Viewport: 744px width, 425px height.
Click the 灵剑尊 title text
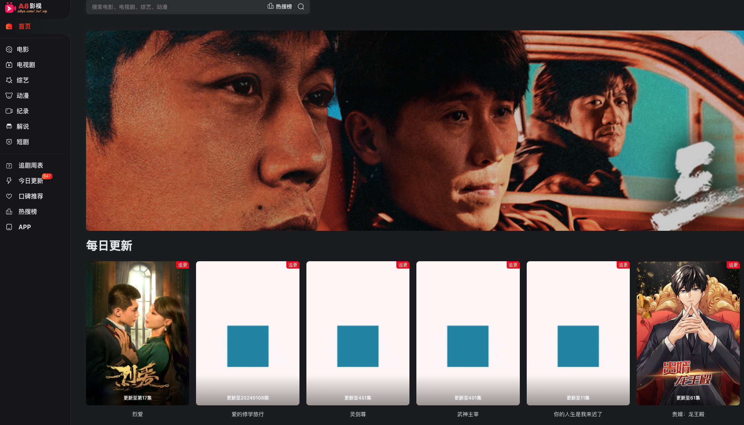[358, 414]
